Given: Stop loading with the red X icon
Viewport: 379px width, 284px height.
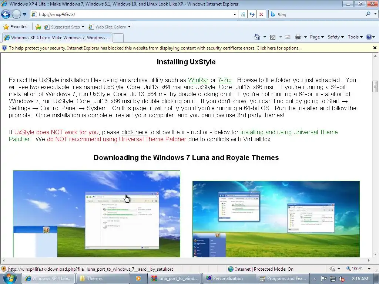Looking at the screenshot, I should pos(261,14).
